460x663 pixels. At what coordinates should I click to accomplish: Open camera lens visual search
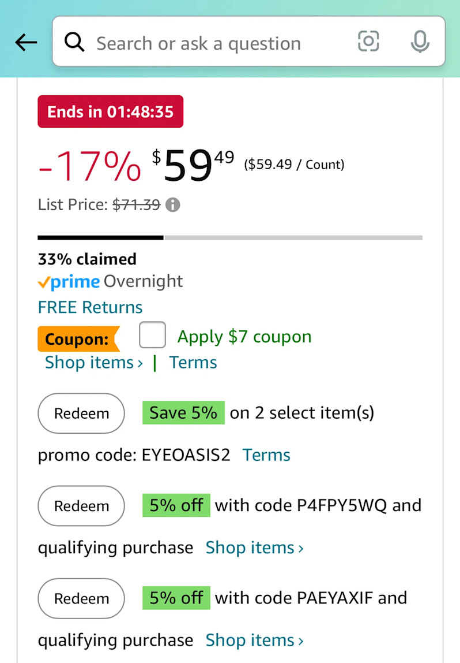click(x=368, y=42)
